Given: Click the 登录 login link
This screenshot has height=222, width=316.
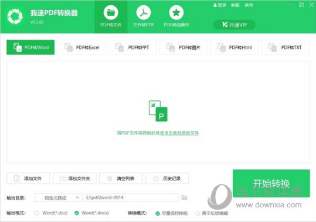Looking at the screenshot, I should point(222,5).
